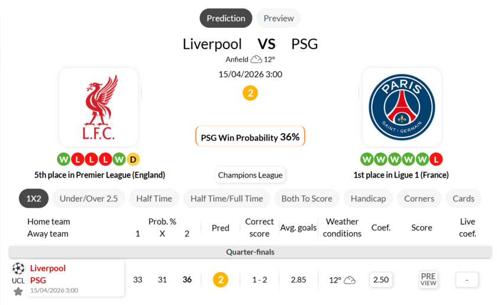Click Liverpool's yellow D draw form badge
497x305 pixels.
pos(133,159)
